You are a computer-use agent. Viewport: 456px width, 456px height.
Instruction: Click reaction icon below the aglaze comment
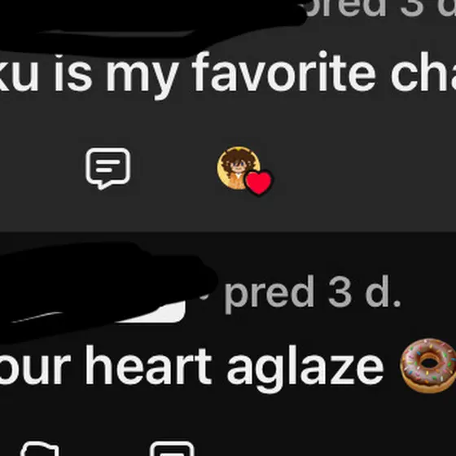point(40,449)
